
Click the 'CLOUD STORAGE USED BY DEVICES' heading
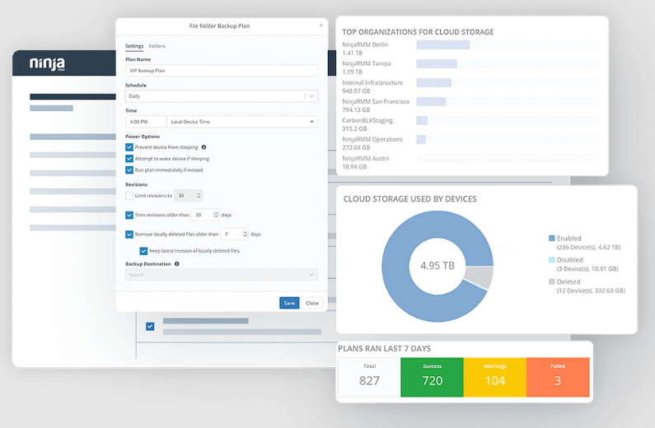point(409,198)
